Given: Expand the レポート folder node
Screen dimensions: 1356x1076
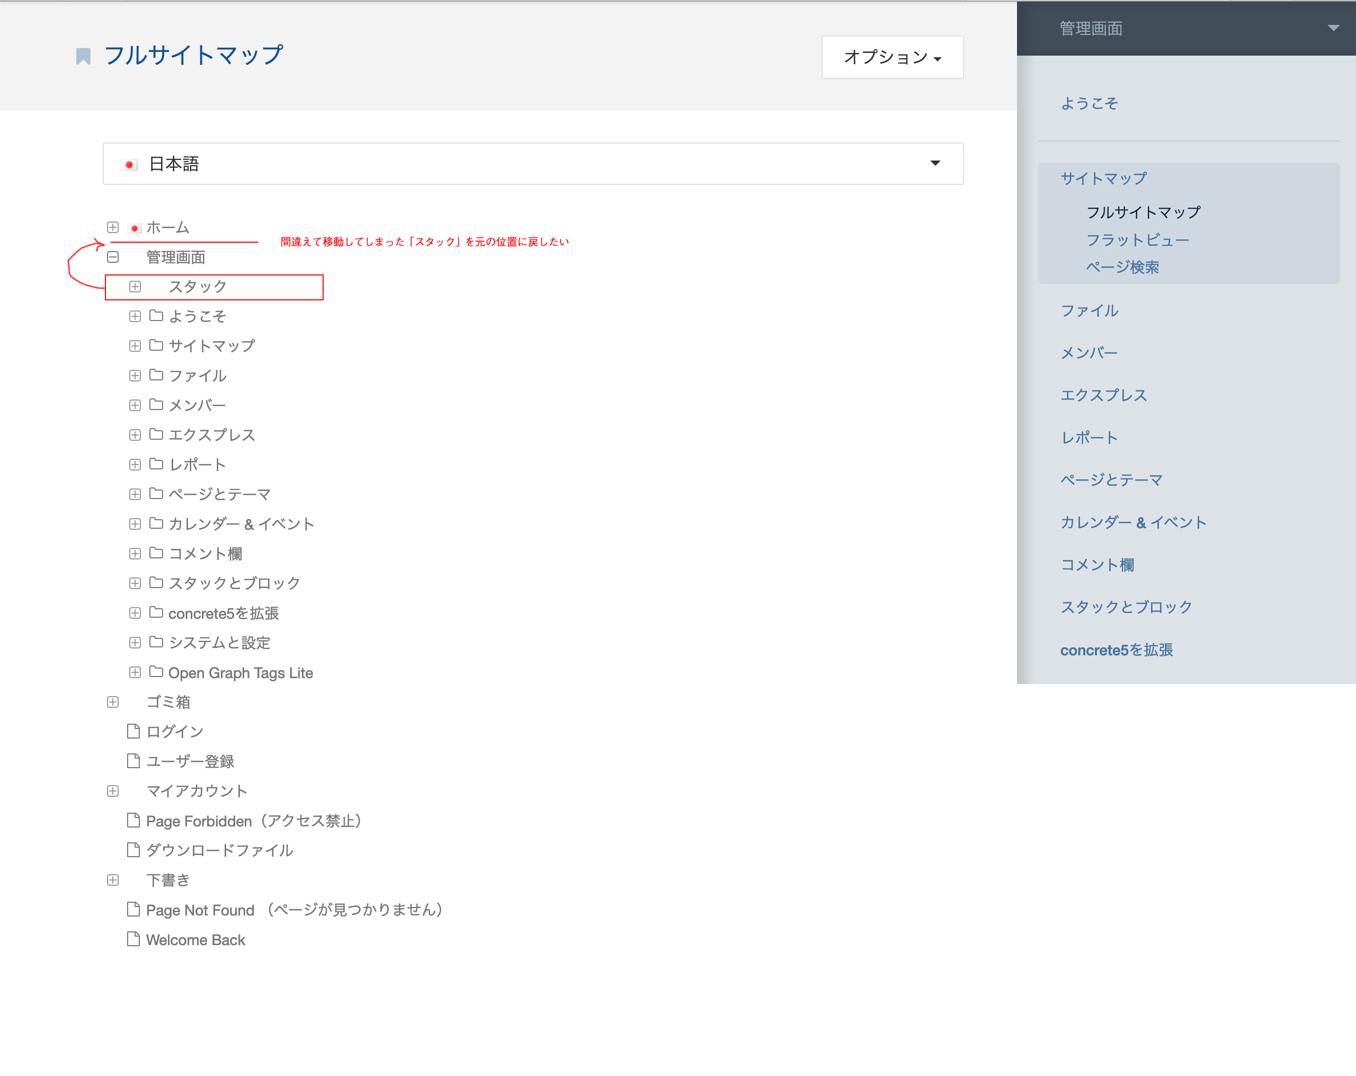Looking at the screenshot, I should click(x=135, y=465).
